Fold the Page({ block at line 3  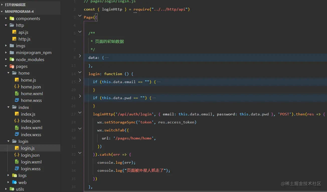(80, 16)
